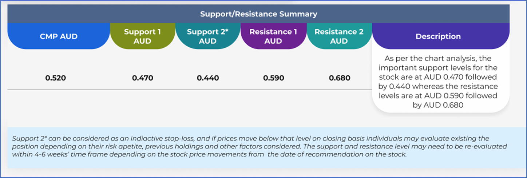Click the Support 1 value 0.470
The image size is (527, 178).
142,78
